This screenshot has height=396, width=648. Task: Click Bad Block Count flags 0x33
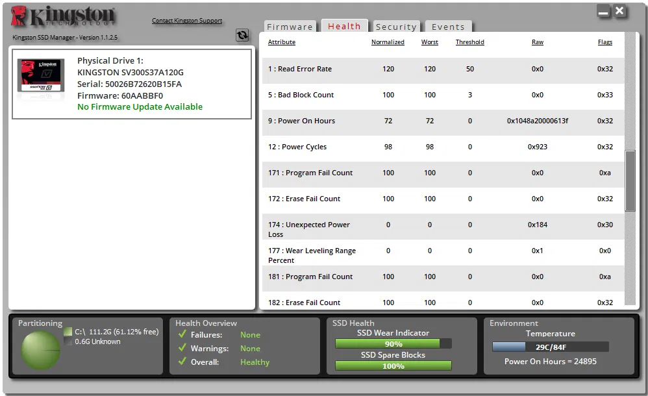pos(605,95)
